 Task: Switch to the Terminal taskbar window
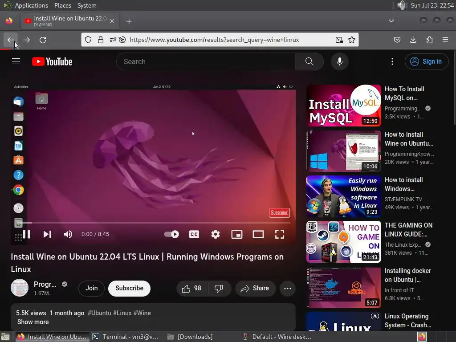126,337
